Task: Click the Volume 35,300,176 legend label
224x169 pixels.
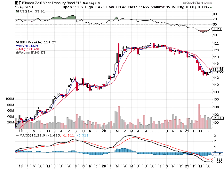Action: tap(32, 53)
